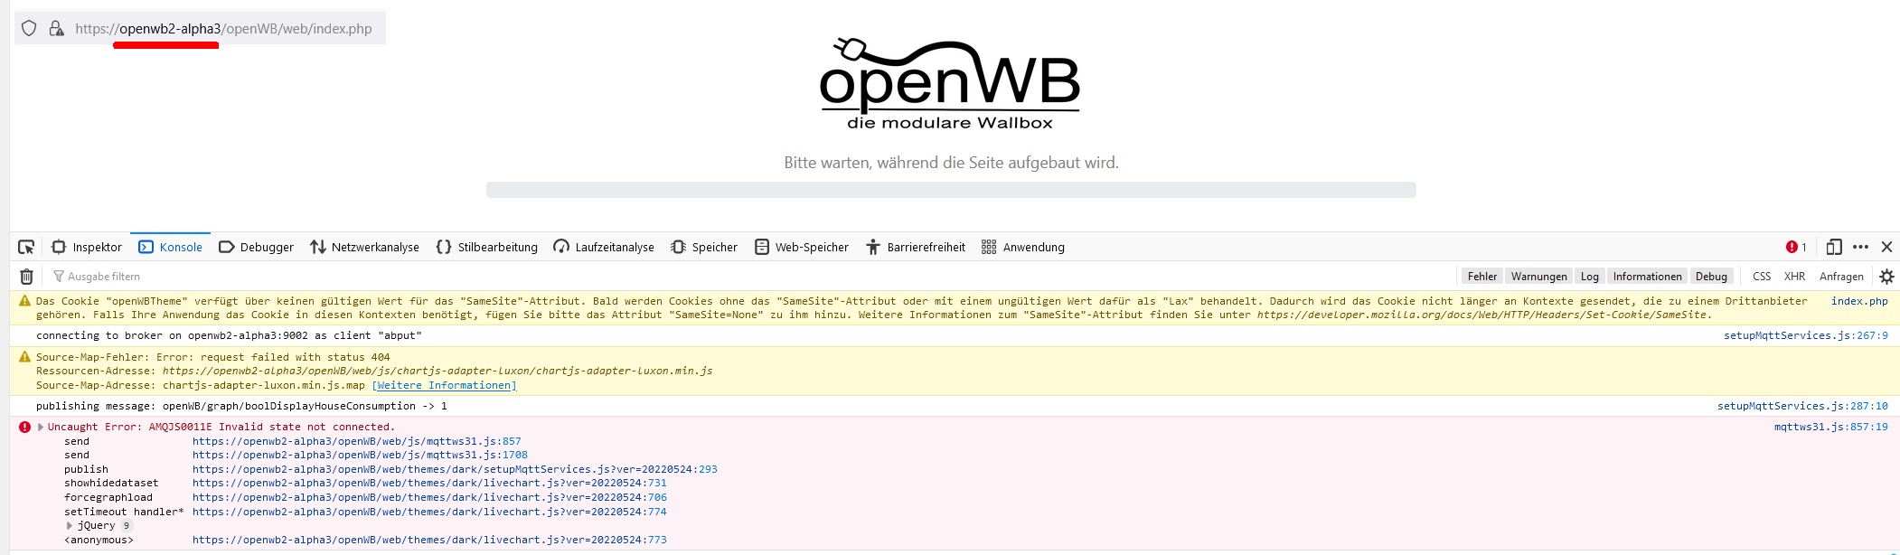Toggle the Debug filter button
The width and height of the screenshot is (1900, 555).
[x=1711, y=277]
